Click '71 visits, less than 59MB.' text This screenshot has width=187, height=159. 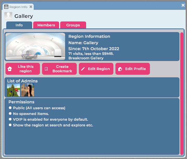pos(91,54)
